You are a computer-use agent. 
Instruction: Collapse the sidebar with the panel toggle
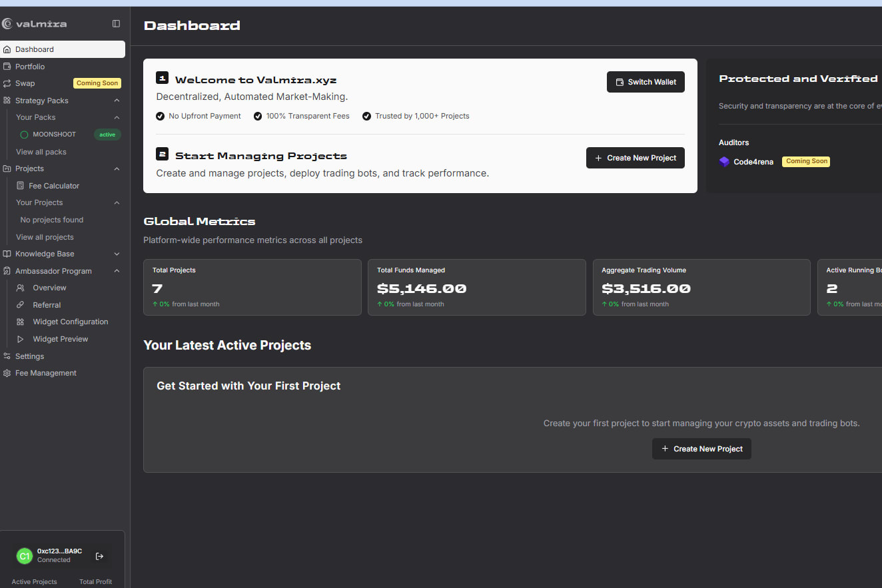[x=116, y=23]
